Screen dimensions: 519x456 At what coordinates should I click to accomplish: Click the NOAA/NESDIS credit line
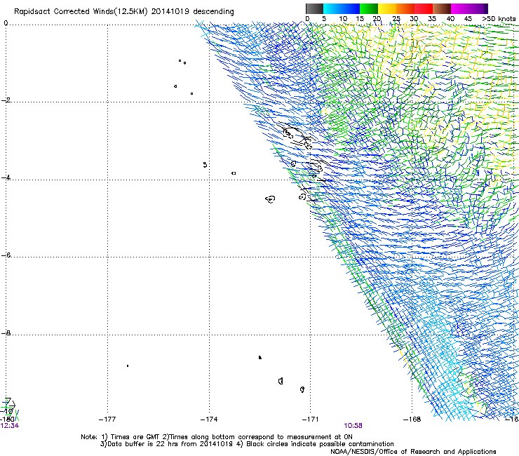click(x=413, y=452)
